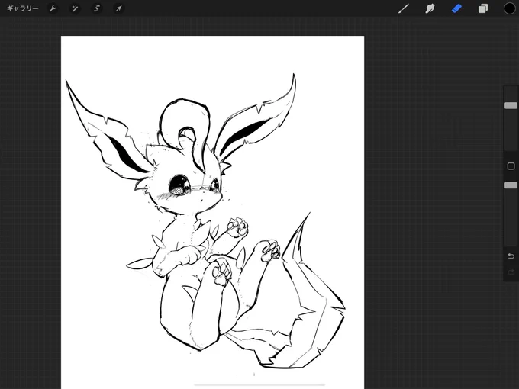Undo the last stroke with undo arrow
This screenshot has width=519, height=389.
(x=511, y=256)
